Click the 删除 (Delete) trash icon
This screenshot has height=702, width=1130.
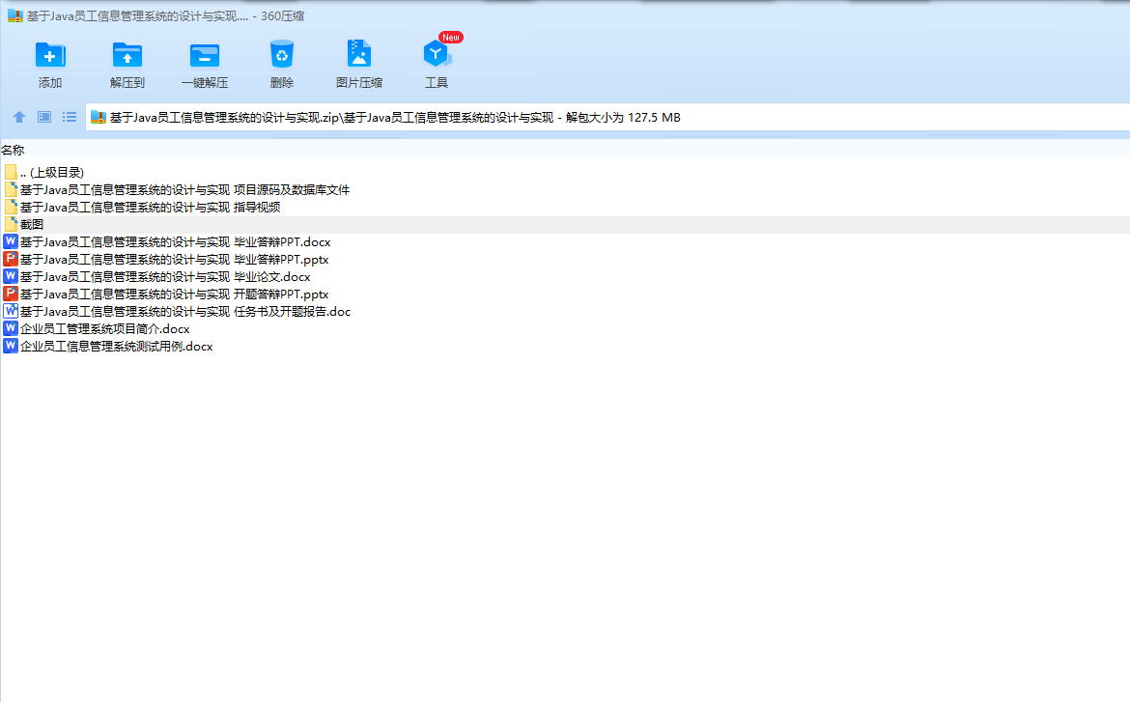pyautogui.click(x=282, y=54)
